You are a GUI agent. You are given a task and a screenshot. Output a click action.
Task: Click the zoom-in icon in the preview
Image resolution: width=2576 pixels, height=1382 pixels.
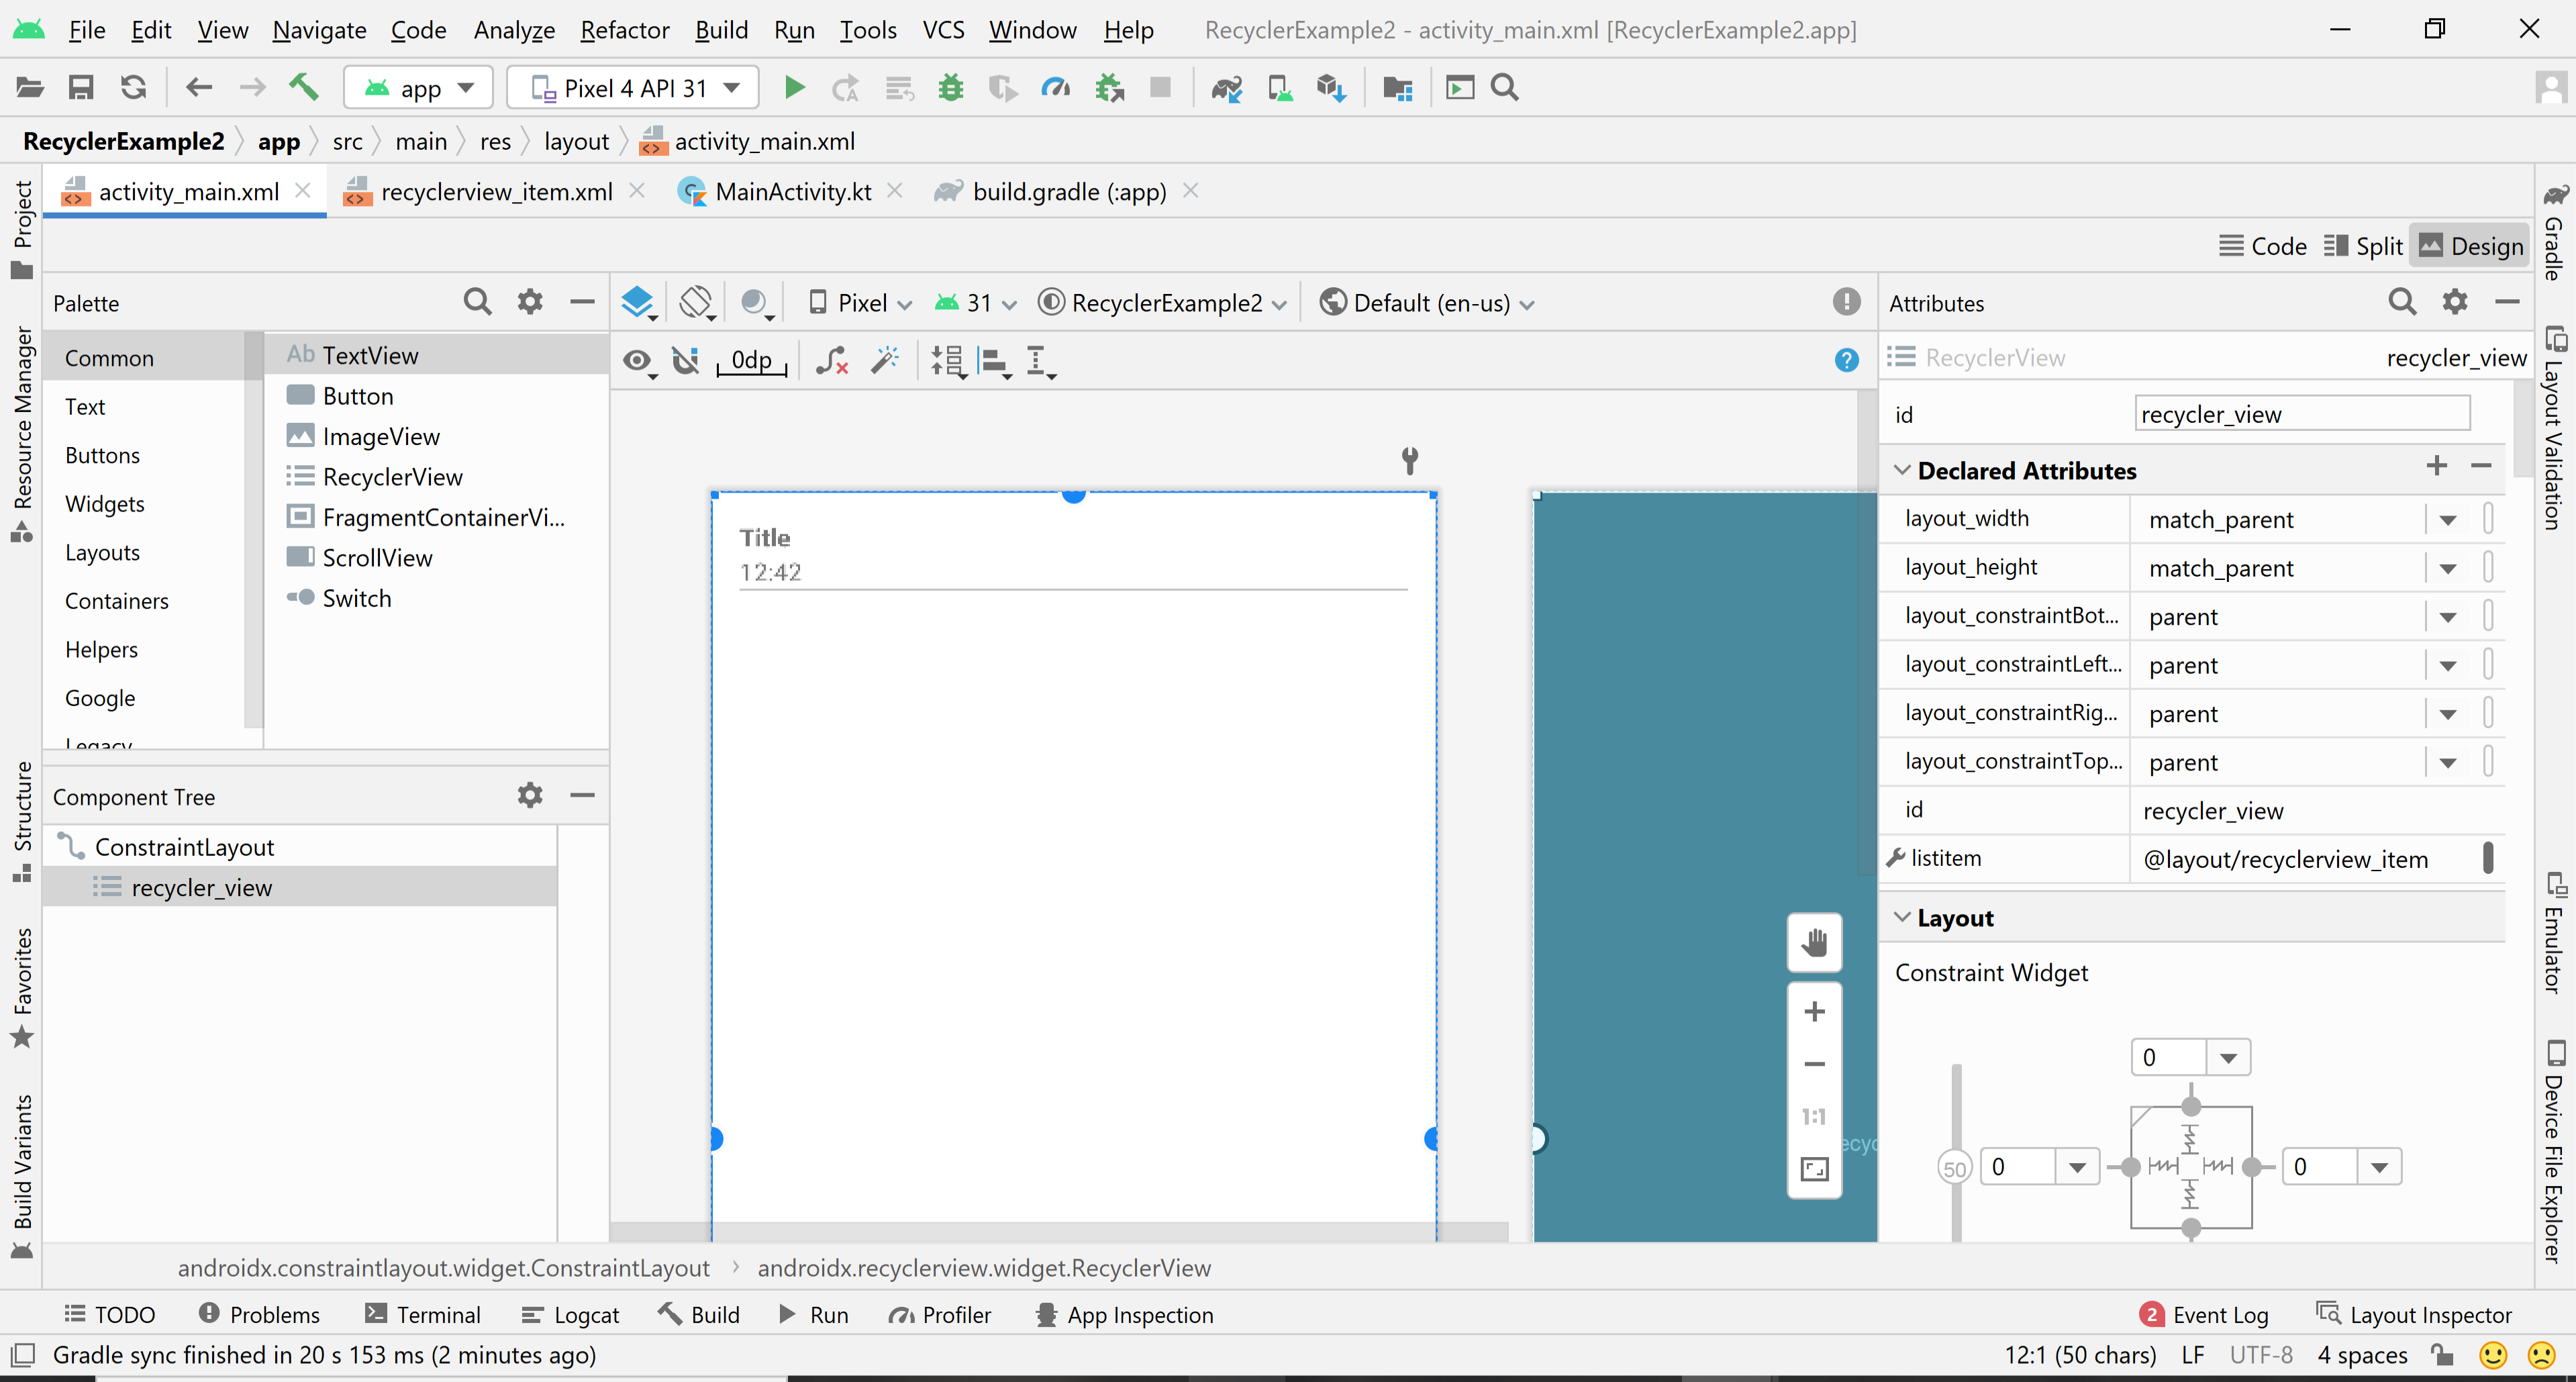(1813, 1012)
